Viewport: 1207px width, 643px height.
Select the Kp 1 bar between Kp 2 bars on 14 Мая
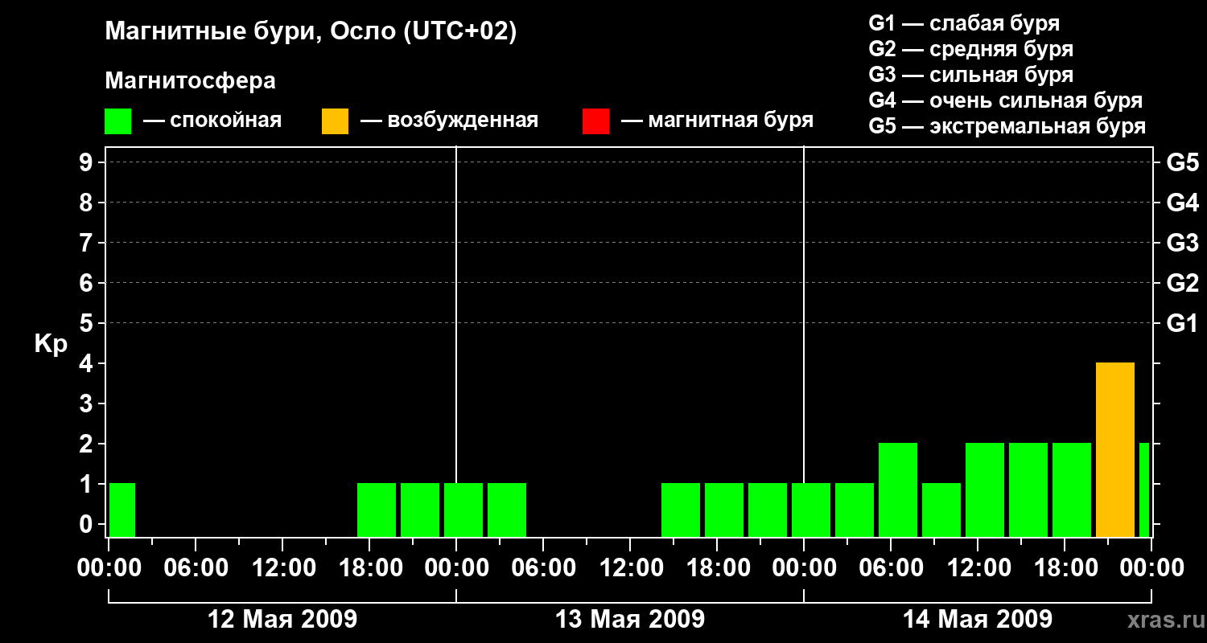point(941,510)
